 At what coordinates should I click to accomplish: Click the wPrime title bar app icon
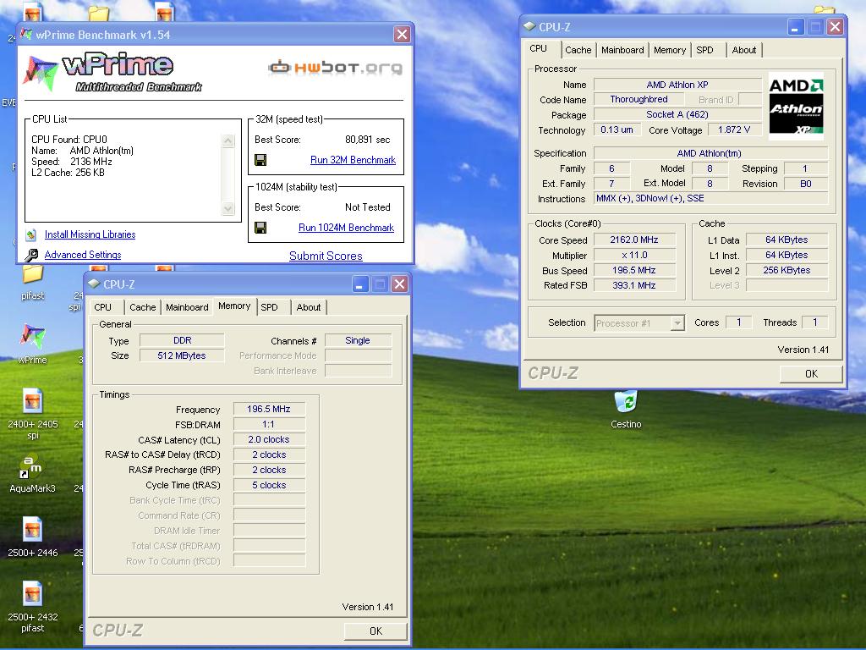26,34
